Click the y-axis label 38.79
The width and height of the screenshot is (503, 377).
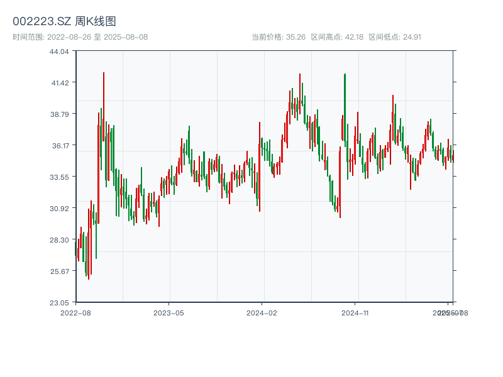59,114
